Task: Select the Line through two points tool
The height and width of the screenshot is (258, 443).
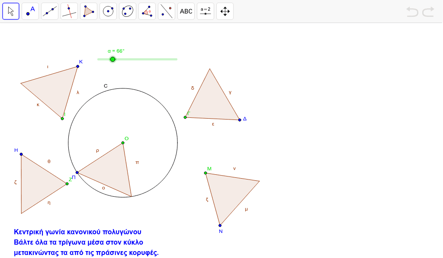Action: [x=50, y=11]
